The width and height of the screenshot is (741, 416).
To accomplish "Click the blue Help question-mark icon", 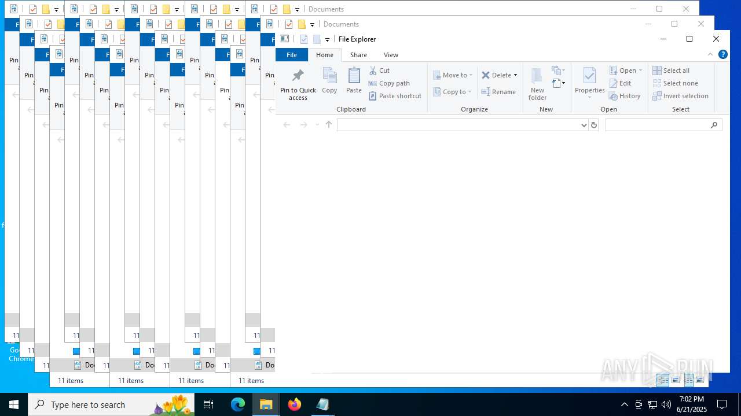I will 723,54.
